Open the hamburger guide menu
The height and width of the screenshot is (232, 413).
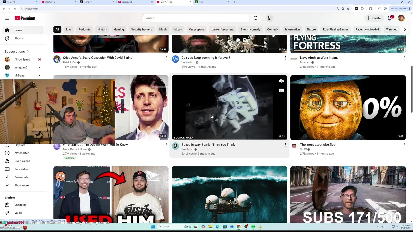(x=7, y=18)
